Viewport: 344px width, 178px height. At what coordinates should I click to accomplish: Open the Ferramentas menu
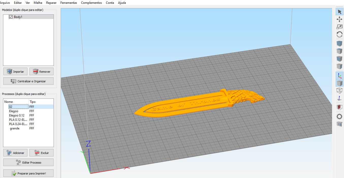point(69,3)
